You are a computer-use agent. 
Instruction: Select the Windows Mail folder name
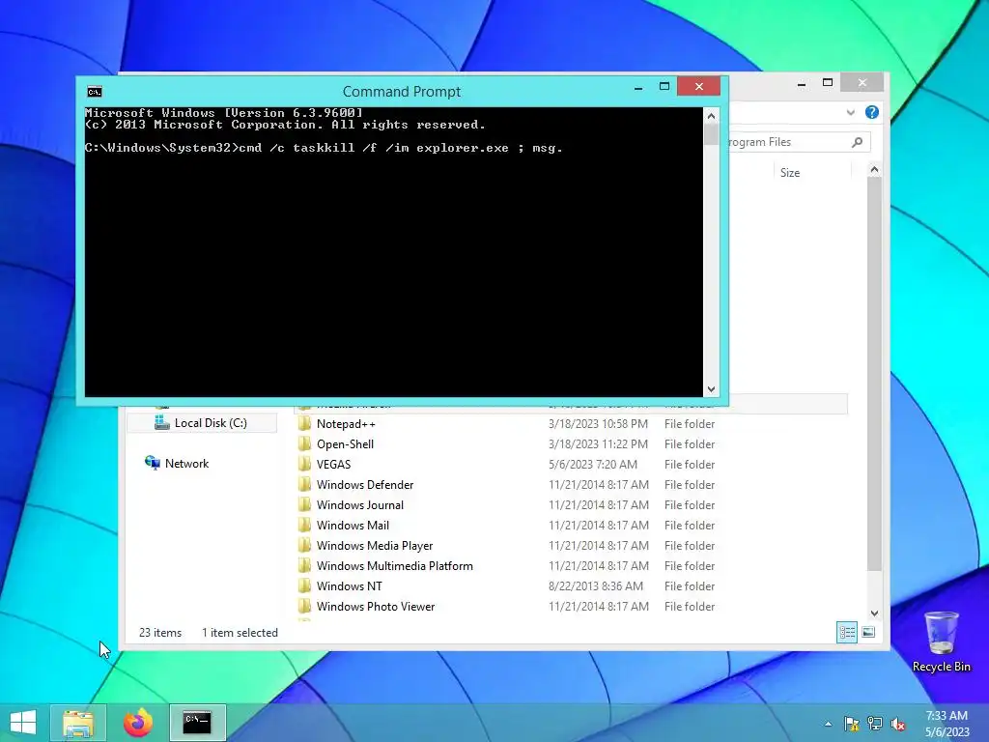point(353,525)
